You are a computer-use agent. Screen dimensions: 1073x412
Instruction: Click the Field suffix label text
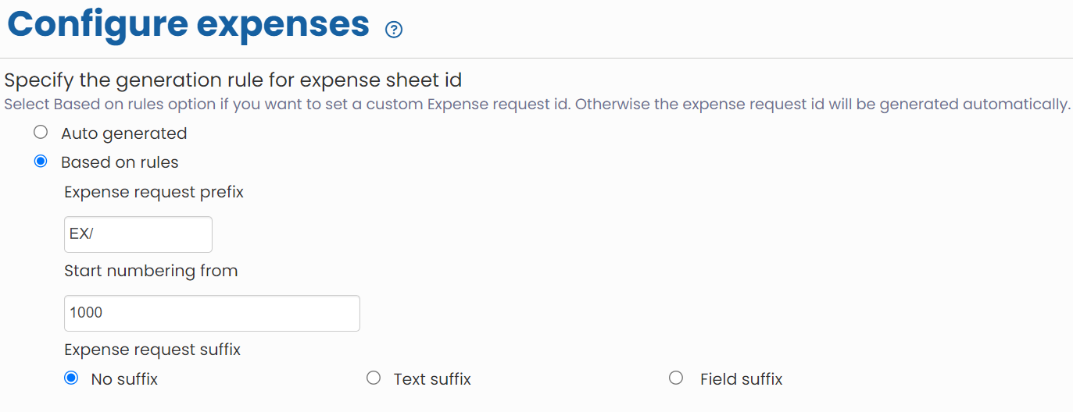[741, 379]
